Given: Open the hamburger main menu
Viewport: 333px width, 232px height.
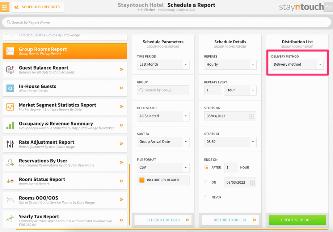Looking at the screenshot, I should [4, 7].
